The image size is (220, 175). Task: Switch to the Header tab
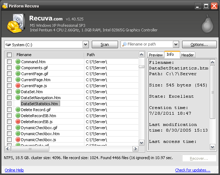pos(187,55)
